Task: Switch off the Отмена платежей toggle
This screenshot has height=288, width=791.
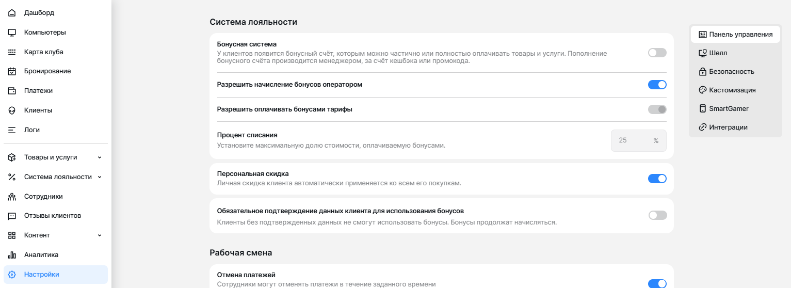Action: click(x=657, y=283)
